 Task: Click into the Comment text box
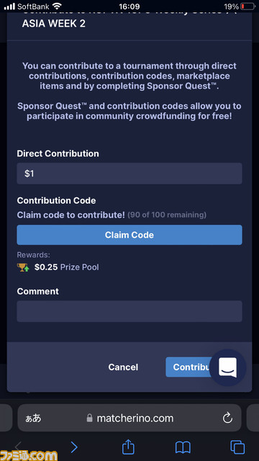tap(129, 311)
